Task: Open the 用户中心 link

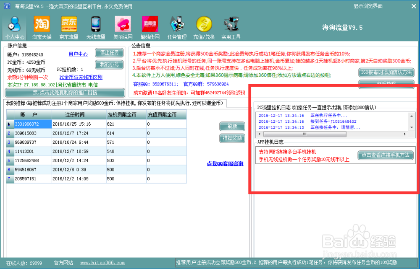Action: point(78,54)
